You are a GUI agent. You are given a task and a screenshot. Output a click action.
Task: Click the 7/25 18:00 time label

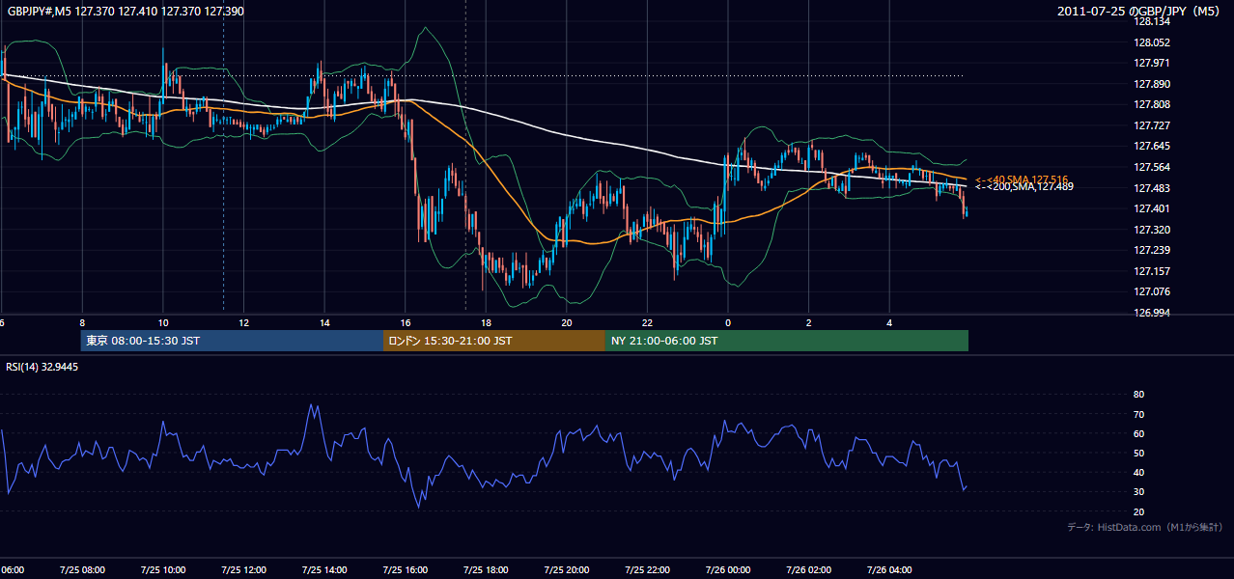coord(486,570)
